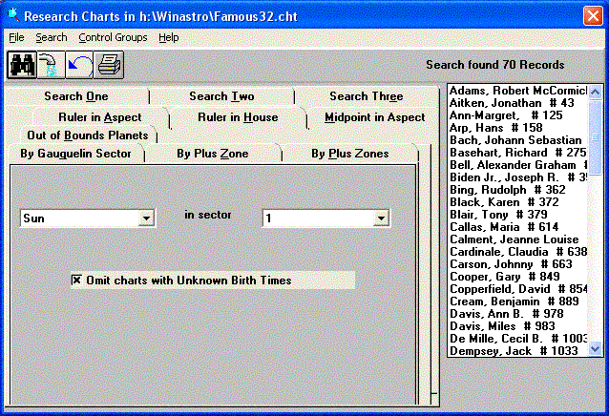Click the app icon in title bar

point(12,16)
